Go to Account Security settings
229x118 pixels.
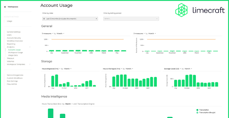point(14,38)
